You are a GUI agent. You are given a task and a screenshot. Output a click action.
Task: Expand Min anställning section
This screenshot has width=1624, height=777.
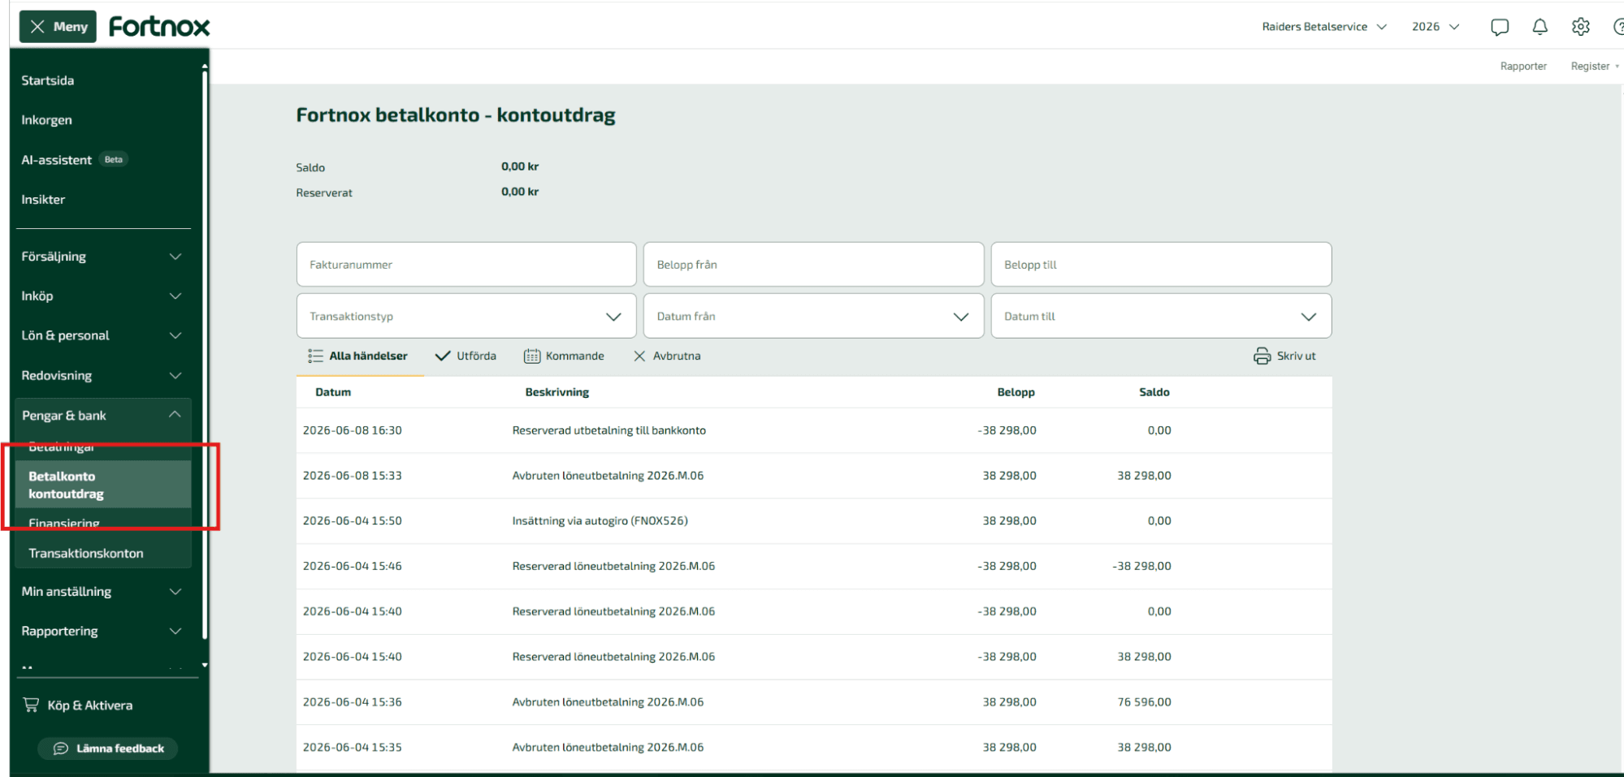[x=102, y=591]
